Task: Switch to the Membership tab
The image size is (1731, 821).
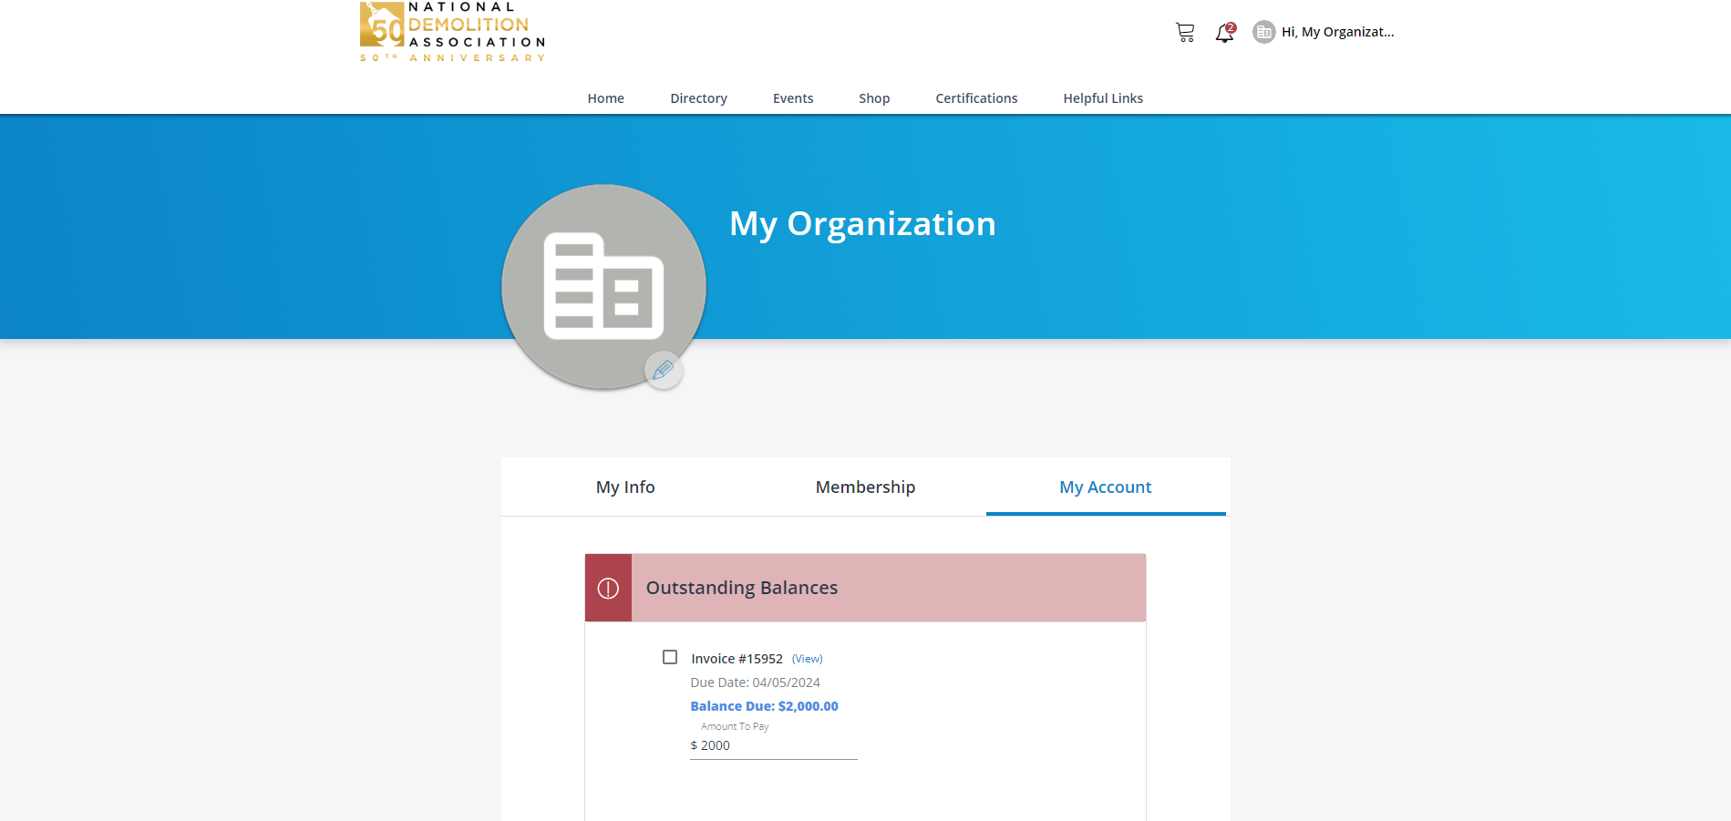Action: coord(865,487)
